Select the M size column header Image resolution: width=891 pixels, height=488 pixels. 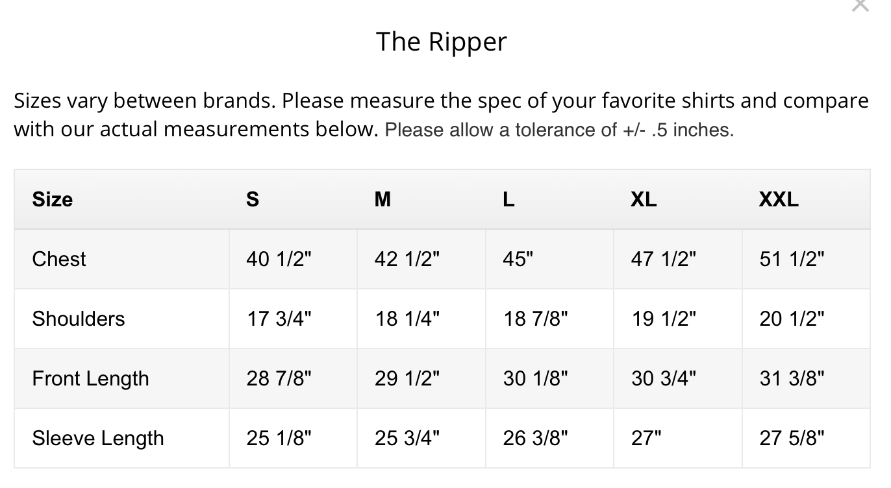(383, 199)
